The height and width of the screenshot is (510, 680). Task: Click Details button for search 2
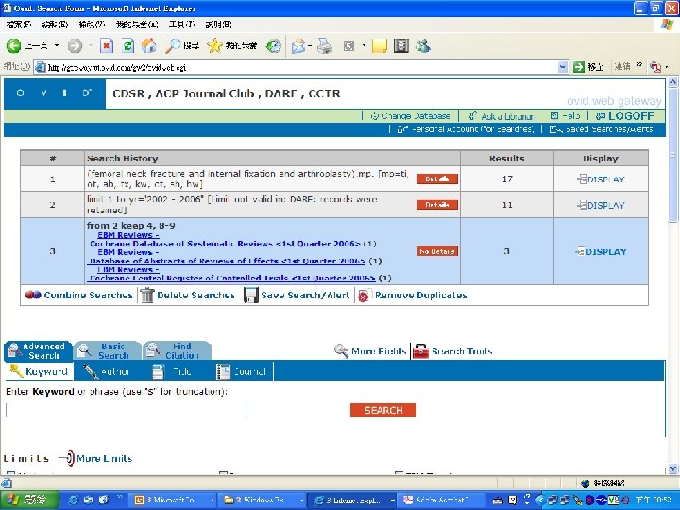tap(437, 205)
